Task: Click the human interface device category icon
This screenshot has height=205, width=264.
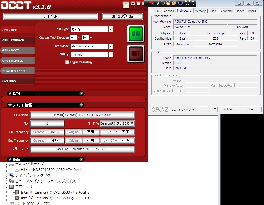Action: (x=12, y=181)
